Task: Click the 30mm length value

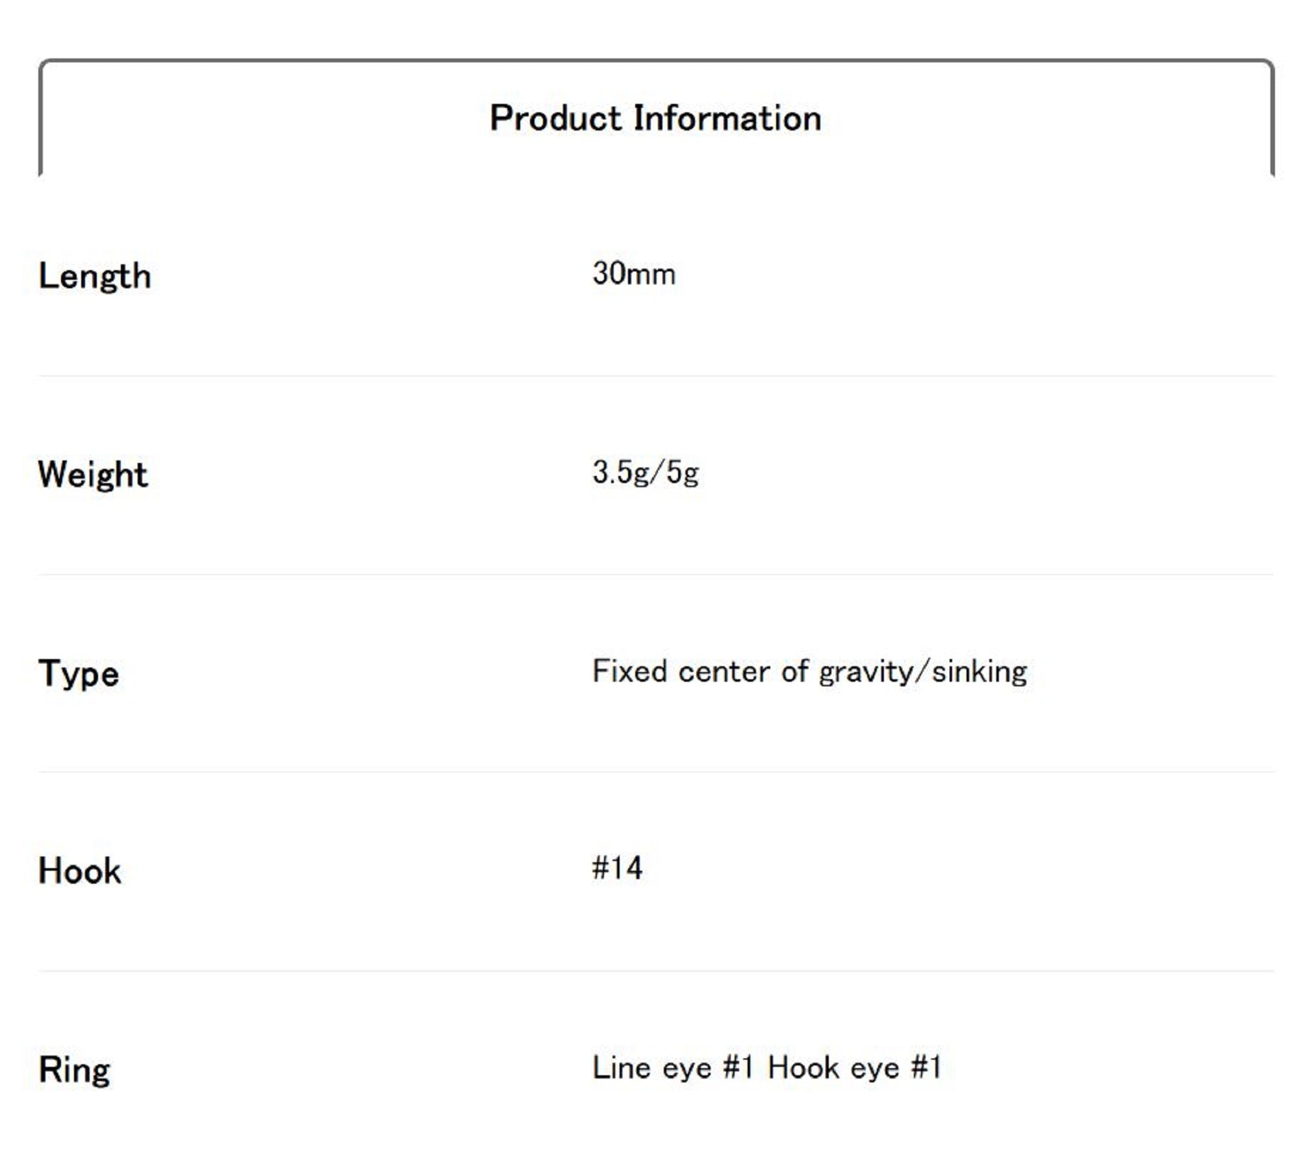Action: (x=633, y=274)
